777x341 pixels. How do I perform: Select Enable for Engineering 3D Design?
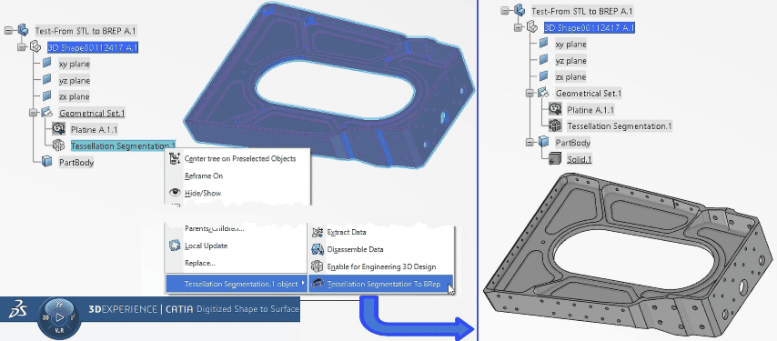click(381, 266)
